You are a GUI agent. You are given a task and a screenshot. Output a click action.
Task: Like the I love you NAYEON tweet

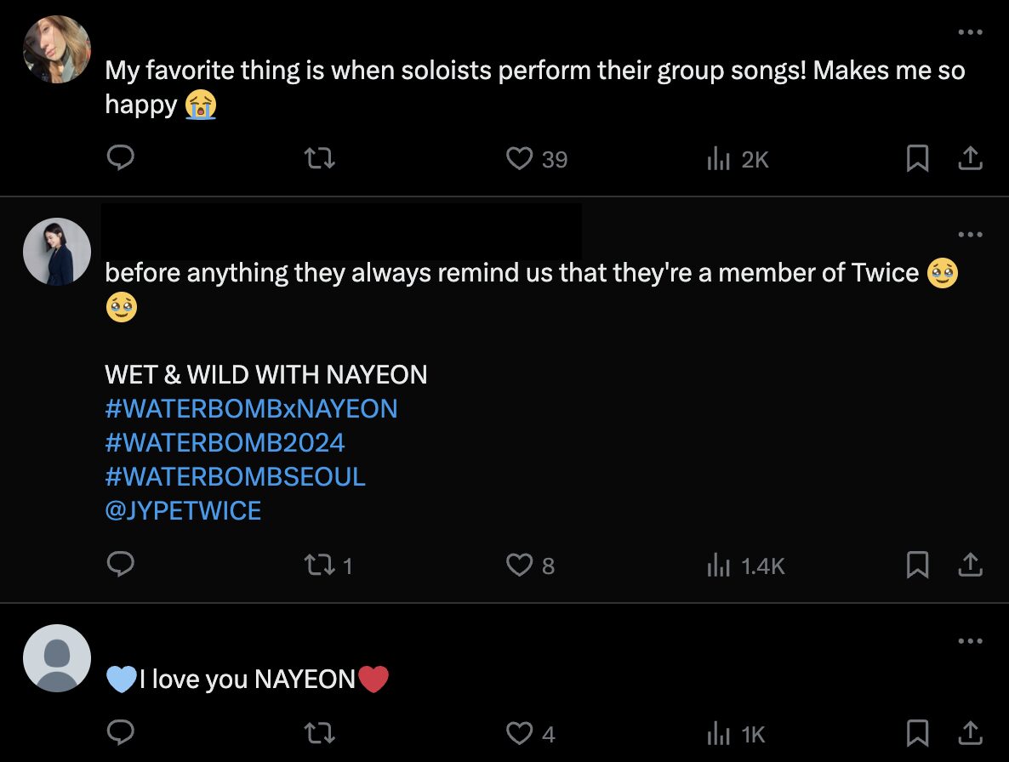520,733
